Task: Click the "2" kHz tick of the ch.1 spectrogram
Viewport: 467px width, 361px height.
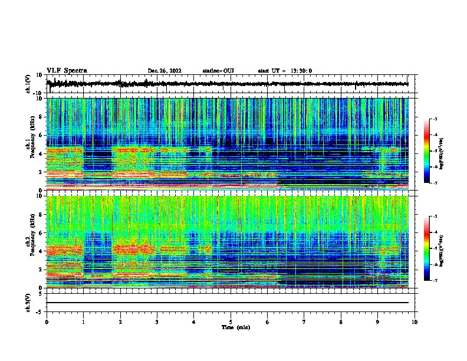Action: pos(41,172)
